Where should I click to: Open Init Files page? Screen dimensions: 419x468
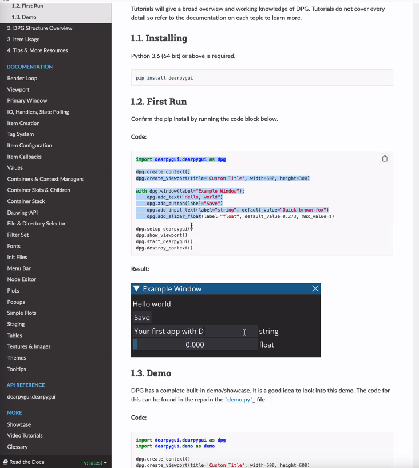pos(17,257)
